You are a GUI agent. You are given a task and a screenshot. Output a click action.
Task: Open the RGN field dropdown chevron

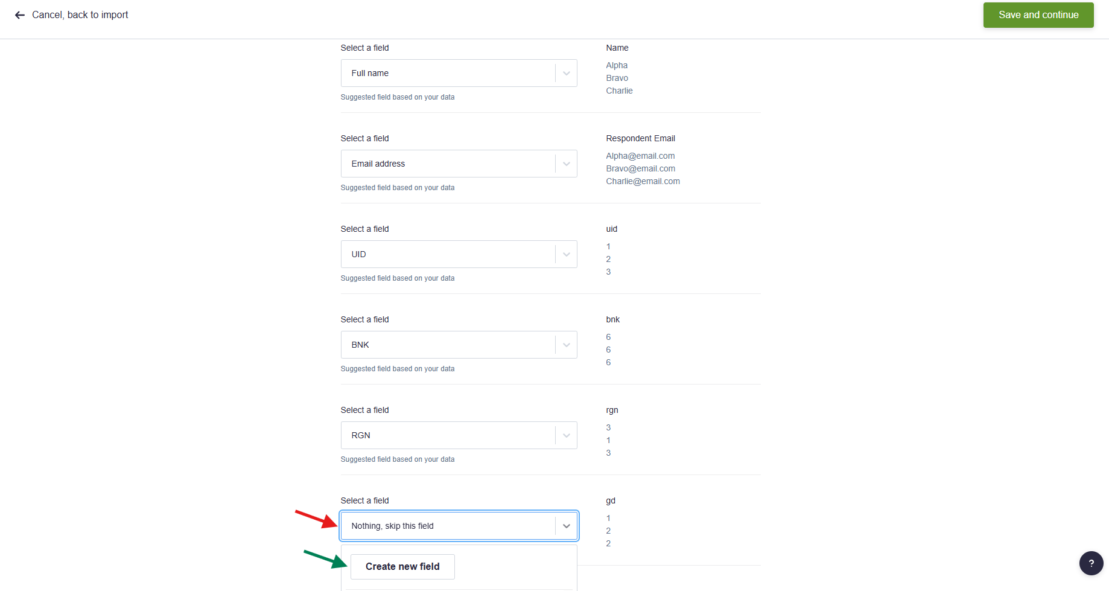[566, 435]
